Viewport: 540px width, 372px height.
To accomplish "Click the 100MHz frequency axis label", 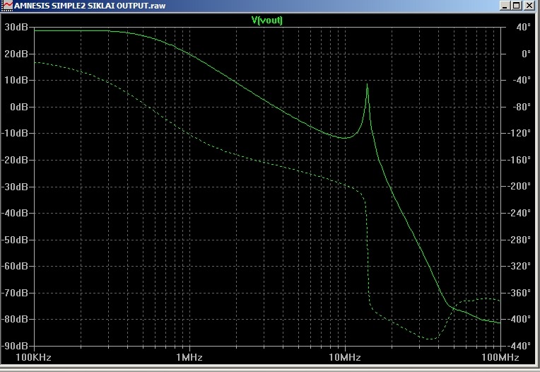I will click(x=500, y=357).
